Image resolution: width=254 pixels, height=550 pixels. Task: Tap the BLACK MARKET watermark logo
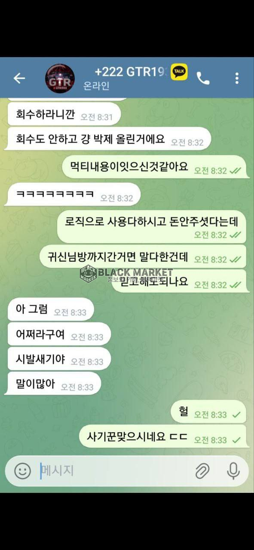click(127, 275)
